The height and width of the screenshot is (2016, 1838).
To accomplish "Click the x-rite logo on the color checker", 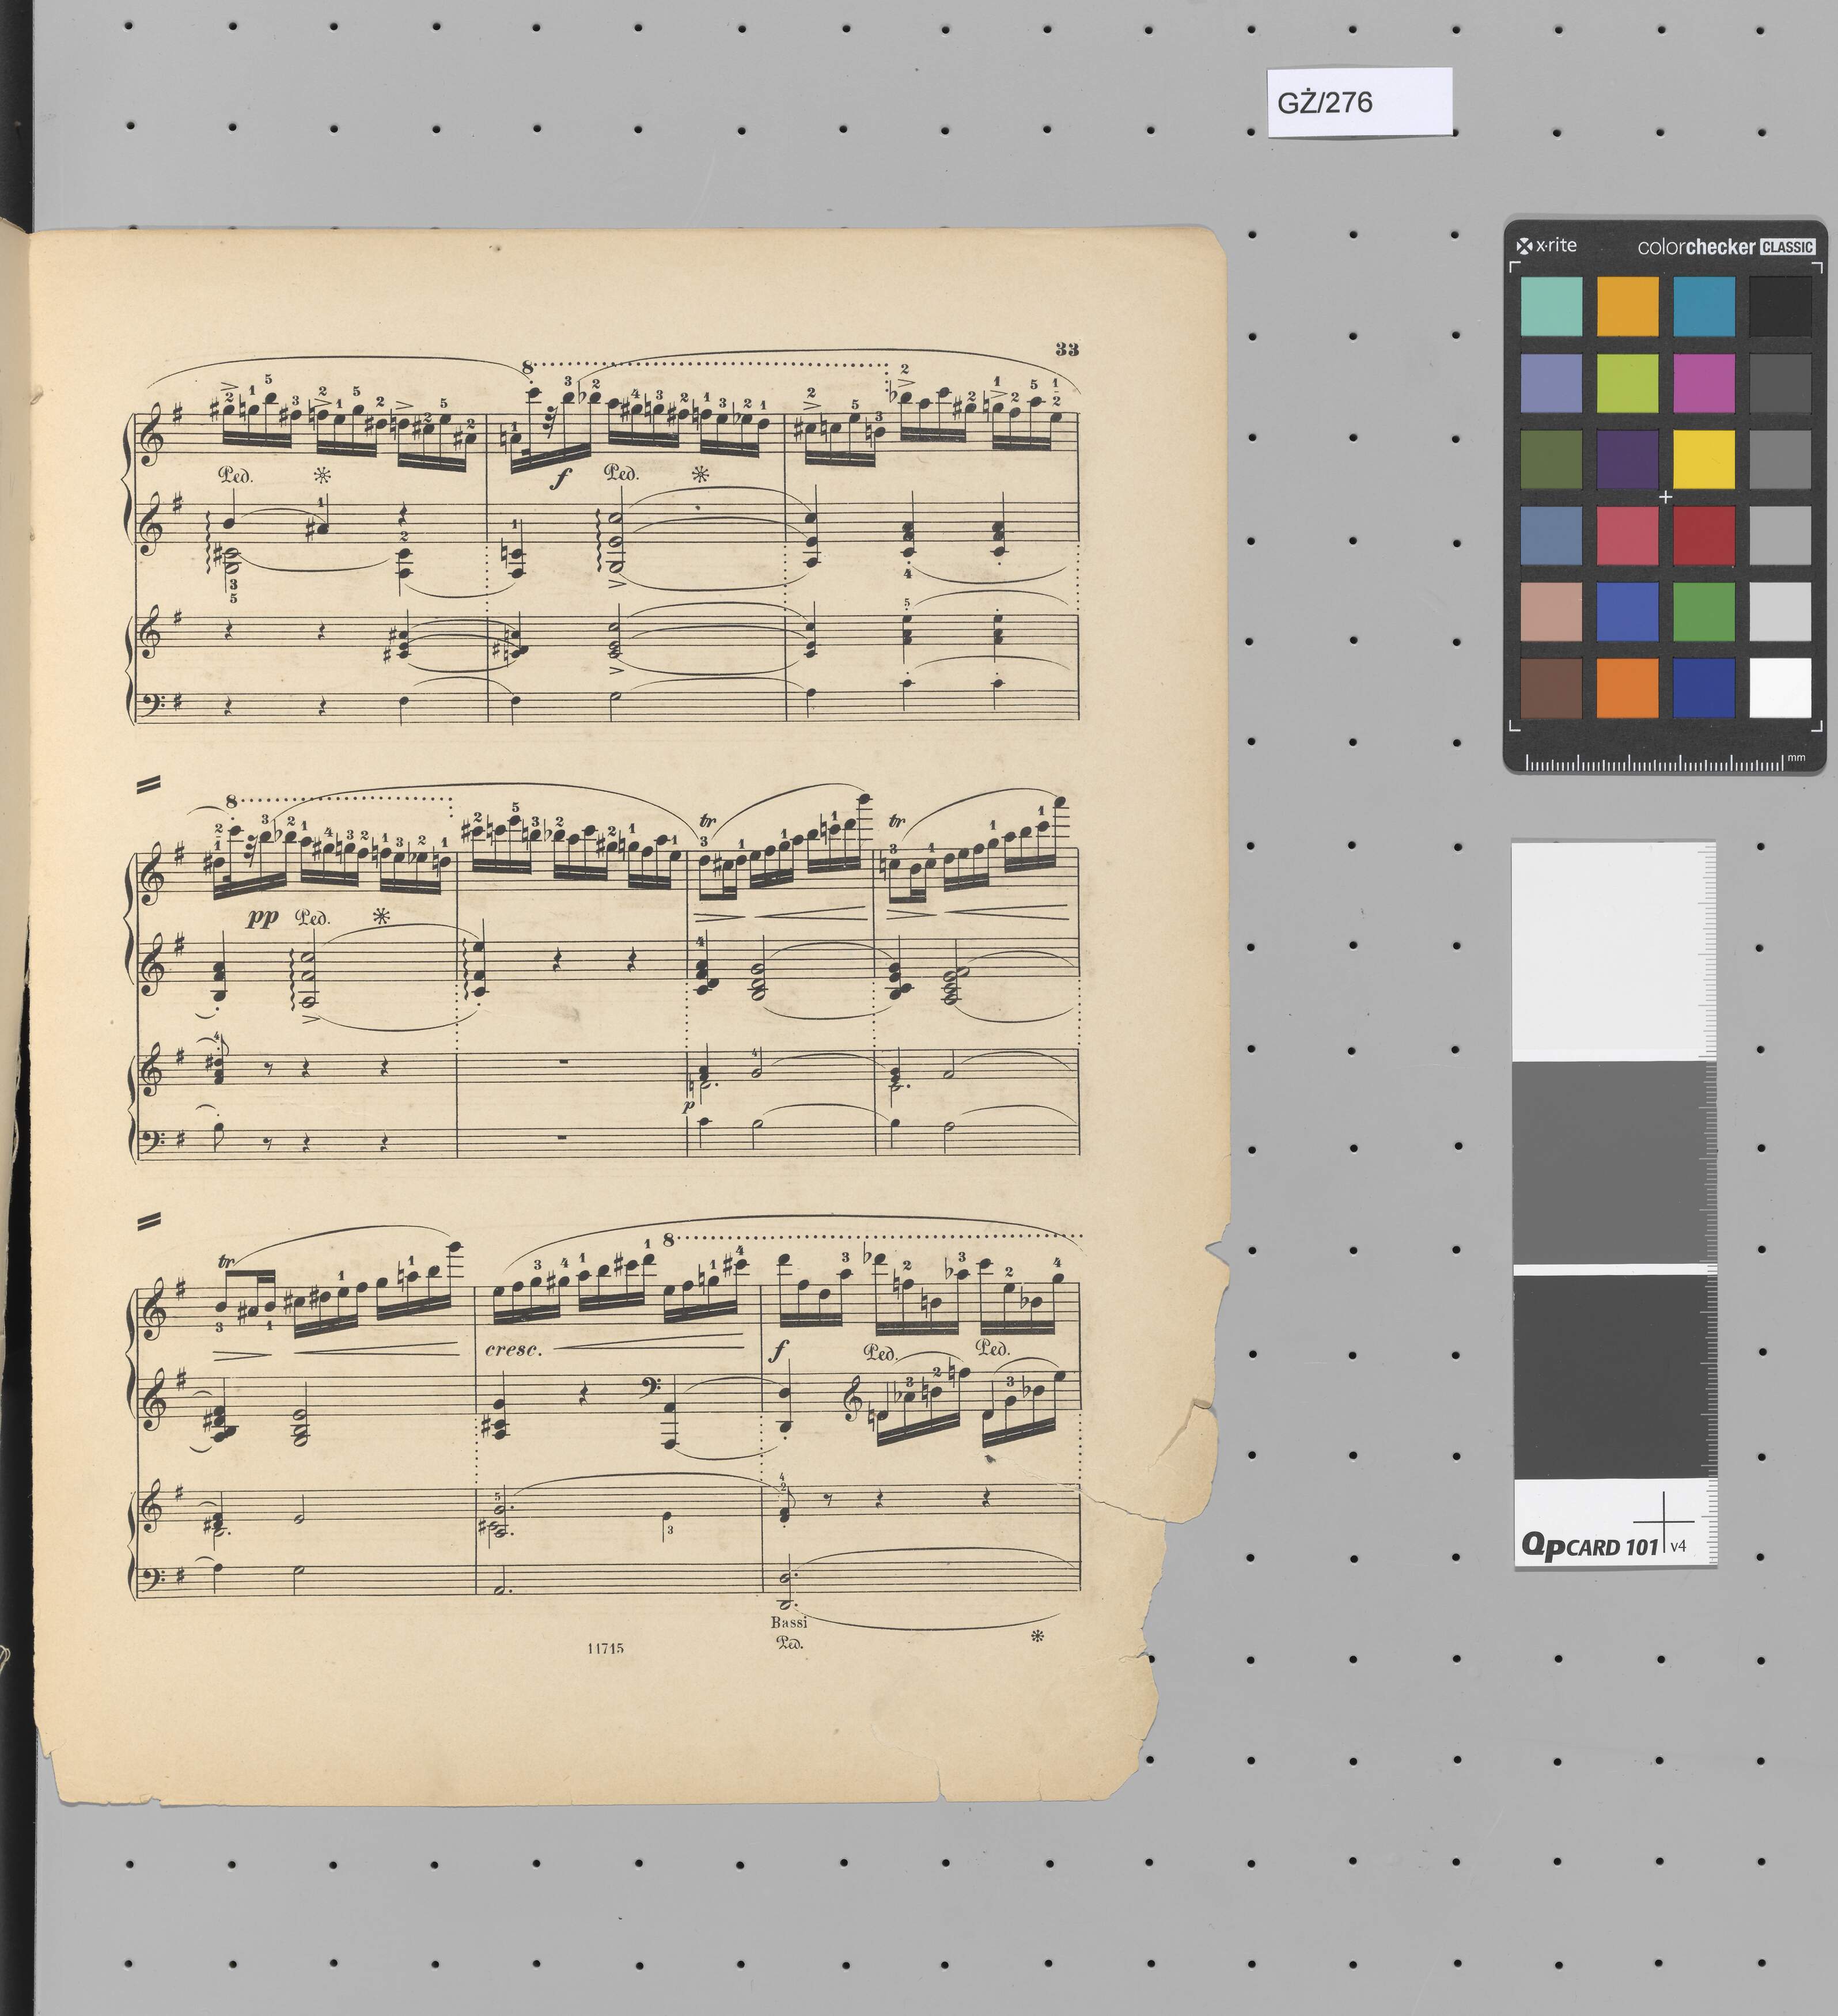I will (1547, 246).
